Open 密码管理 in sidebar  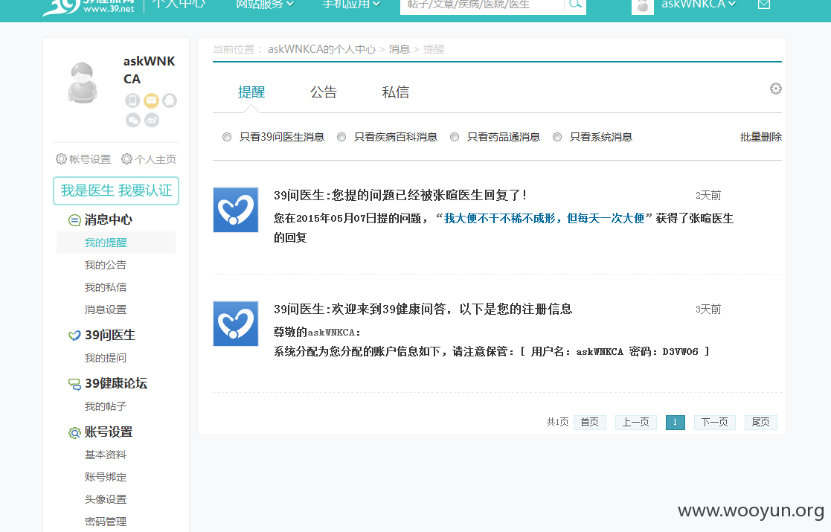[x=106, y=522]
